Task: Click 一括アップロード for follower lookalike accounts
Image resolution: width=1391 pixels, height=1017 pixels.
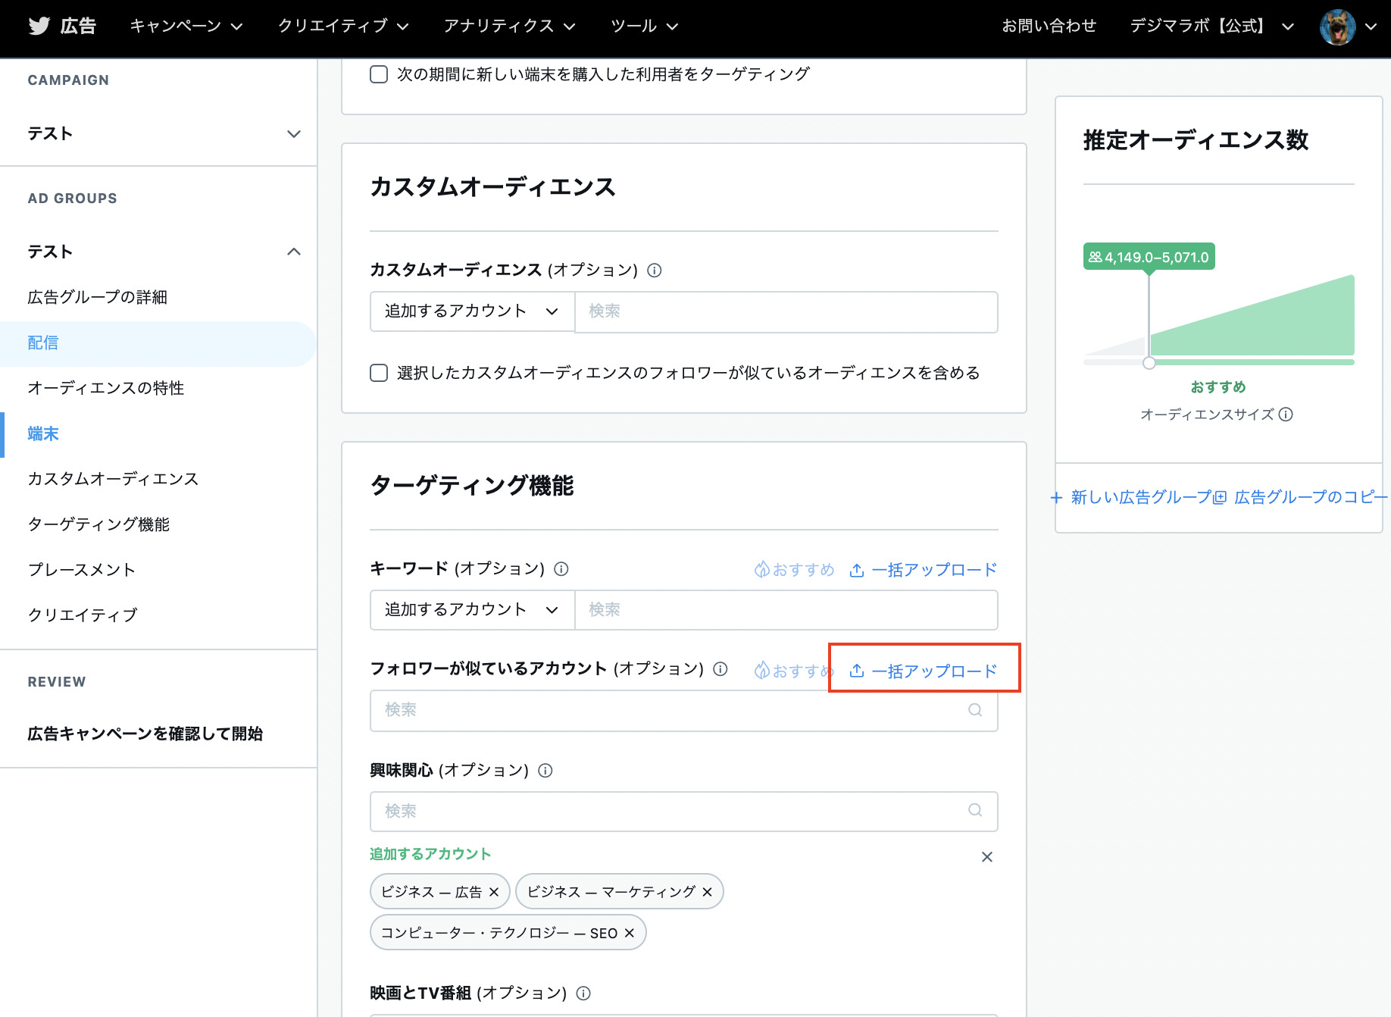Action: (924, 671)
